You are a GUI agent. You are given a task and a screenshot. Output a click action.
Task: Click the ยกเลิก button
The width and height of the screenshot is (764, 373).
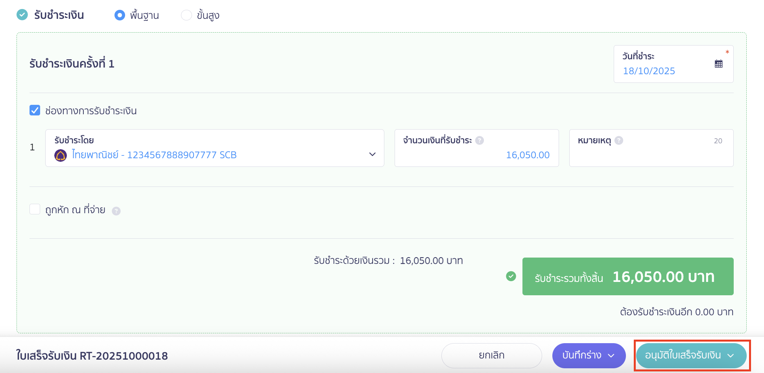click(x=491, y=355)
